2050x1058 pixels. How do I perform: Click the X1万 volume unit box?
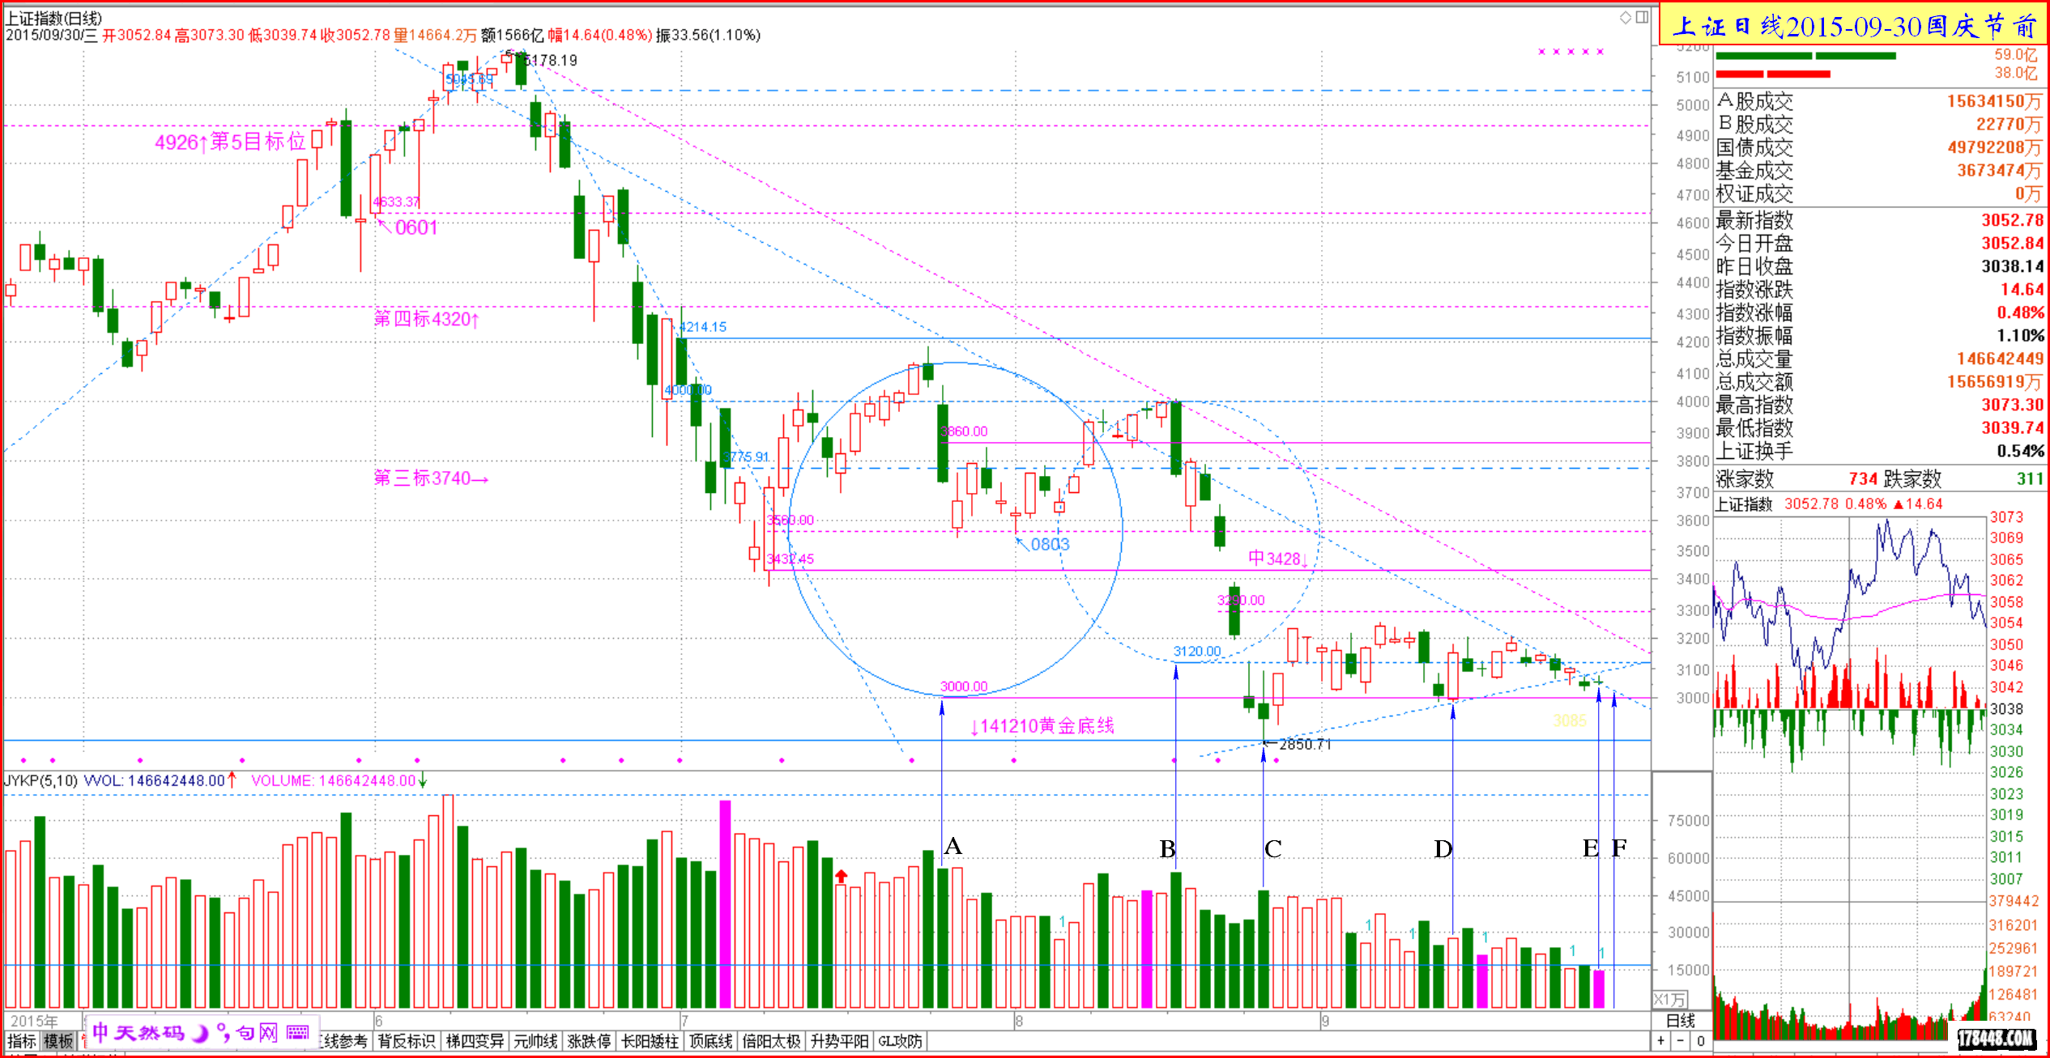point(1669,999)
